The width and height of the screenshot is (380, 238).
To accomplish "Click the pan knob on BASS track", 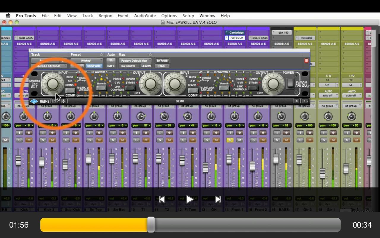I will coord(281,116).
